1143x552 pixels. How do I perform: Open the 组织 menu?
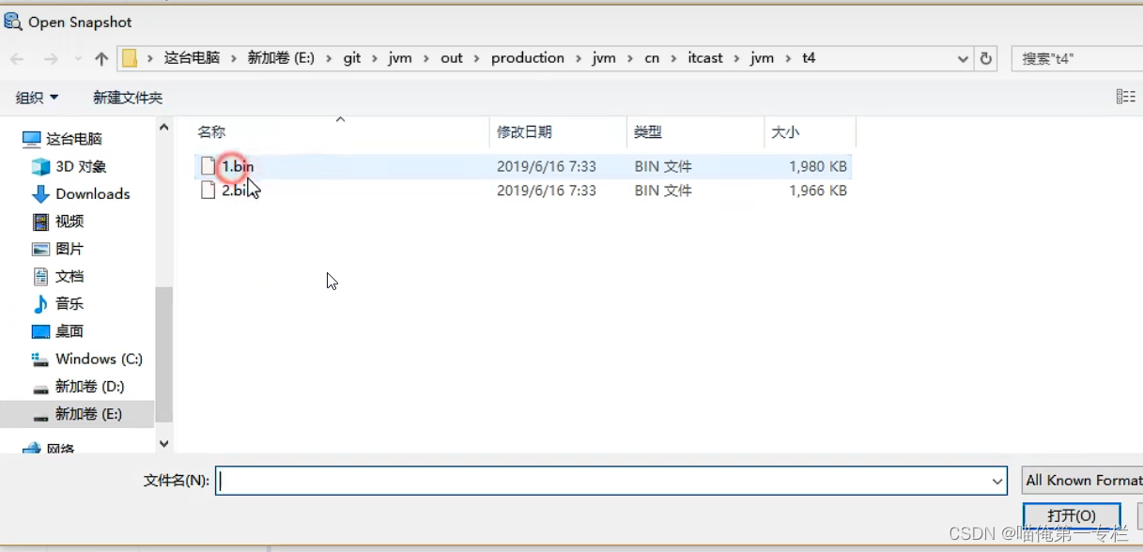[37, 98]
